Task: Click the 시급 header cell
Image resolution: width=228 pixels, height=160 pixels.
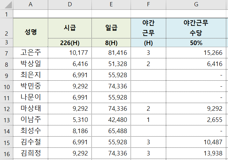Action: (x=70, y=28)
